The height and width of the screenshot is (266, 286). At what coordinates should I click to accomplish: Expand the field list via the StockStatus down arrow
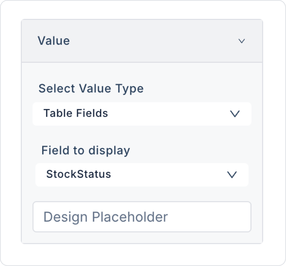click(232, 175)
